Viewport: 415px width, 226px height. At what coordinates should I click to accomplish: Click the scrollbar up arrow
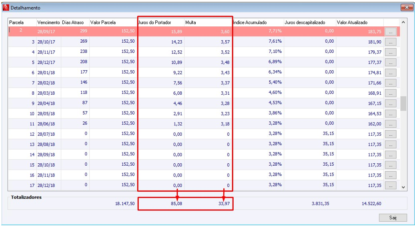[x=403, y=22]
